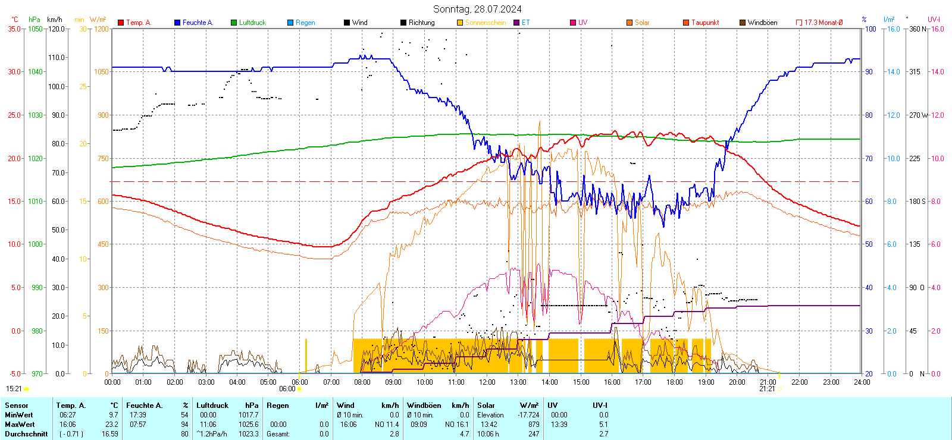
Task: Click the sunset marker next to 21:21
Action: pos(779,389)
